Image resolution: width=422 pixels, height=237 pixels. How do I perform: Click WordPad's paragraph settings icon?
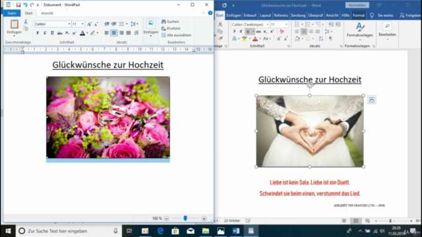pos(136,33)
